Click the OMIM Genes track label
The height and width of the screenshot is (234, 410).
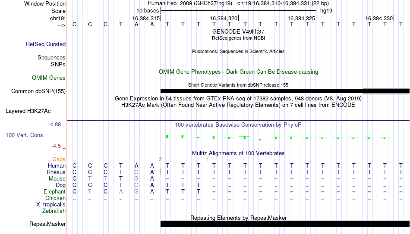(48, 78)
